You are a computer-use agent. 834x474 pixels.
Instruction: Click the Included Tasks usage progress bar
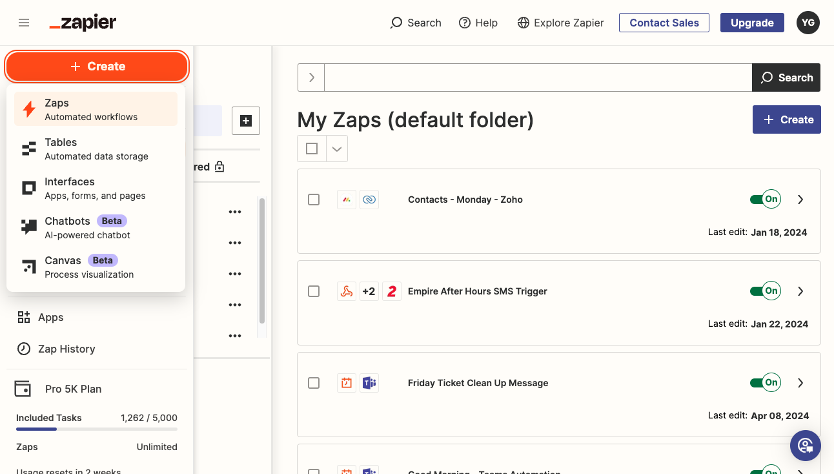click(97, 429)
